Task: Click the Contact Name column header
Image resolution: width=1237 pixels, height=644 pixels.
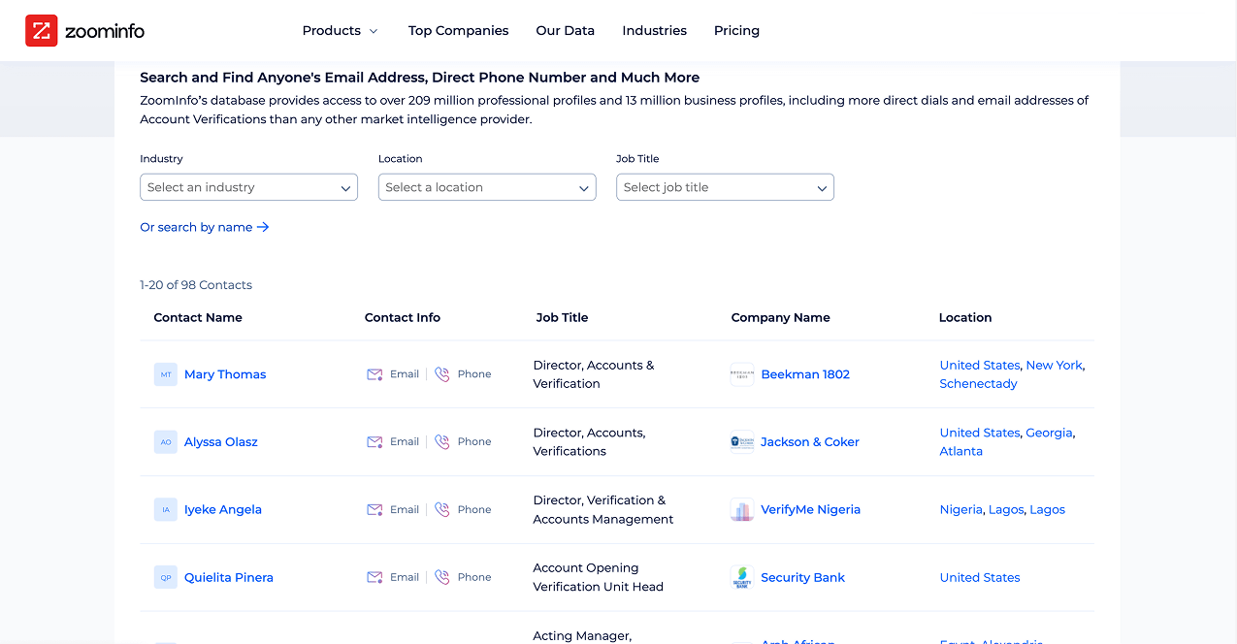Action: coord(198,318)
